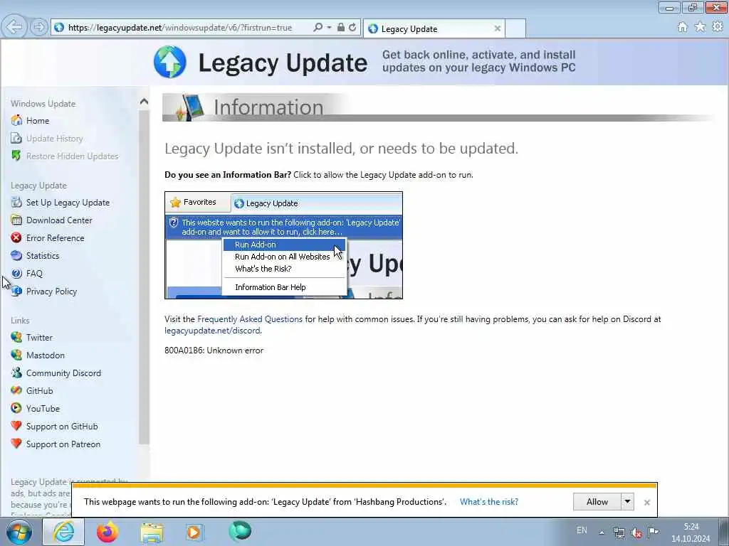This screenshot has height=546, width=729.
Task: Click Support on GitHub link
Action: coord(62,427)
